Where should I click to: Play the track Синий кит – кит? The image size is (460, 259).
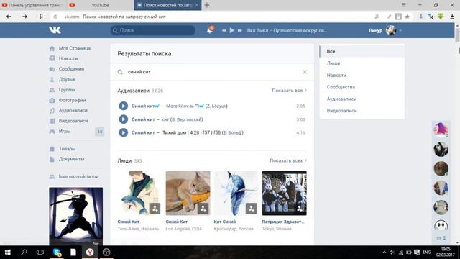(x=123, y=119)
